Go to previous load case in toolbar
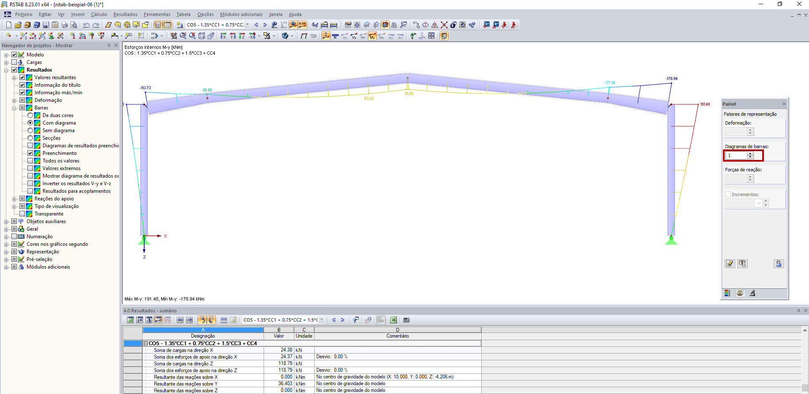This screenshot has height=394, width=809. [x=256, y=25]
